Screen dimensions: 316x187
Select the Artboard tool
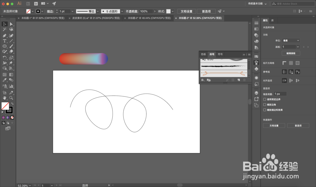click(x=4, y=93)
